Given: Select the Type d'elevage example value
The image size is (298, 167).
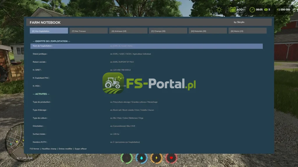Looking at the screenshot, I should pos(132,110).
